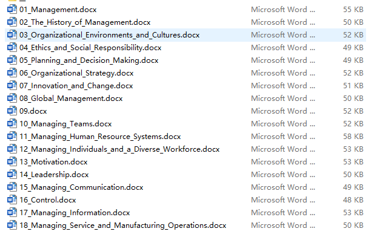Image resolution: width=380 pixels, height=243 pixels.
Task: Click Word icon beside 17_Managing_Information.docx
Action: click(12, 213)
